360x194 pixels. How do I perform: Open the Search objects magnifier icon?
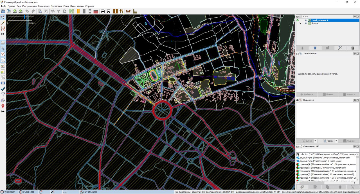40,11
